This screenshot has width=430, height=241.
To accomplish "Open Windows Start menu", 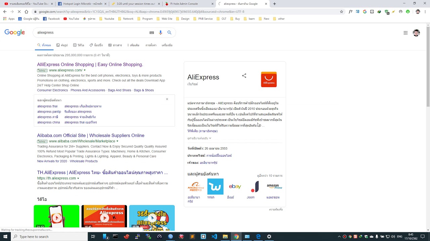I will tap(5, 237).
